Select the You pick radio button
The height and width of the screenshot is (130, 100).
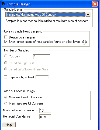click(x=6, y=56)
